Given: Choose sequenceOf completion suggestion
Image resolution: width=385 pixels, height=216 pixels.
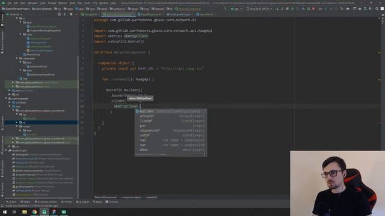Looking at the screenshot, I should click(x=171, y=131).
